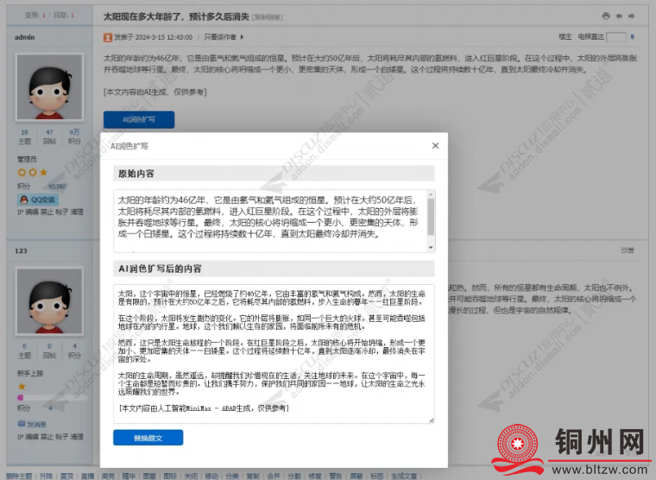Click the thread title 太阳现在多大年龄了

tap(176, 16)
